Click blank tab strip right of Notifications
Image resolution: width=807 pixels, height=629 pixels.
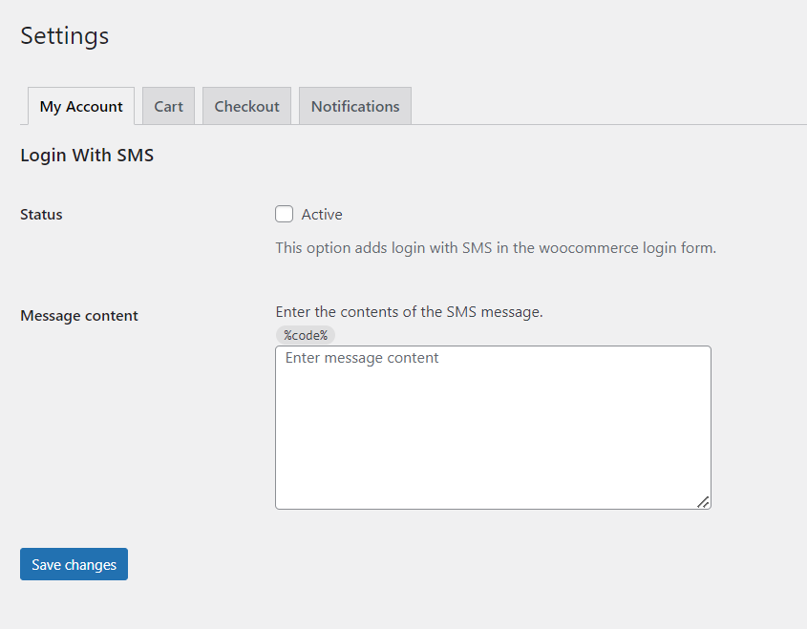pyautogui.click(x=607, y=106)
